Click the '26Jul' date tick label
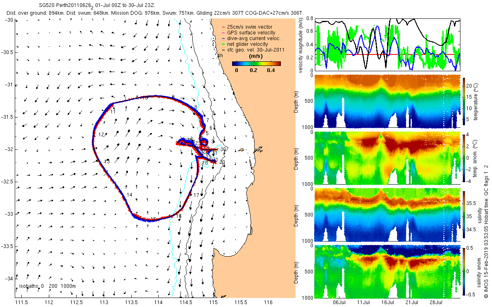Screen dimensions: 492x307 pyautogui.click(x=437, y=302)
